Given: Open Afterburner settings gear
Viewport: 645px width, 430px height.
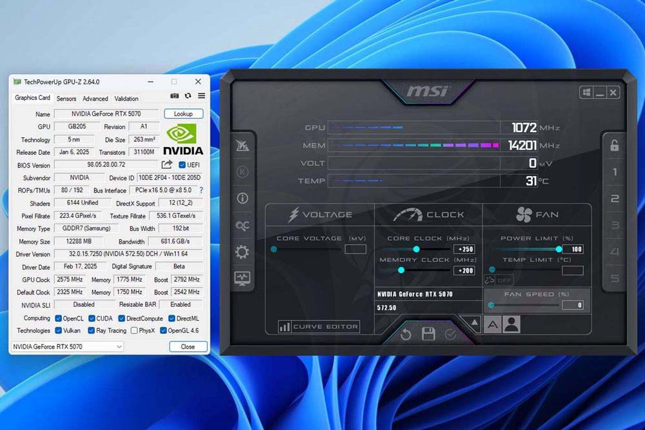Looking at the screenshot, I should (243, 251).
